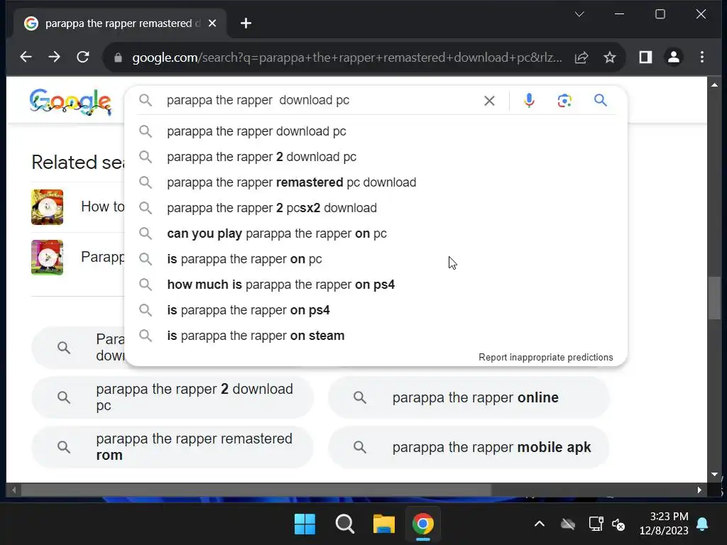Open tab search dropdown chevron

[x=579, y=14]
